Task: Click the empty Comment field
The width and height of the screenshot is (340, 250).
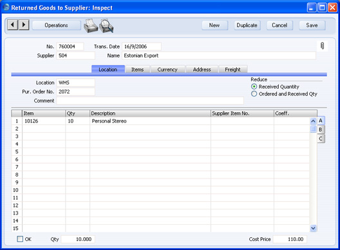Action: (150, 101)
